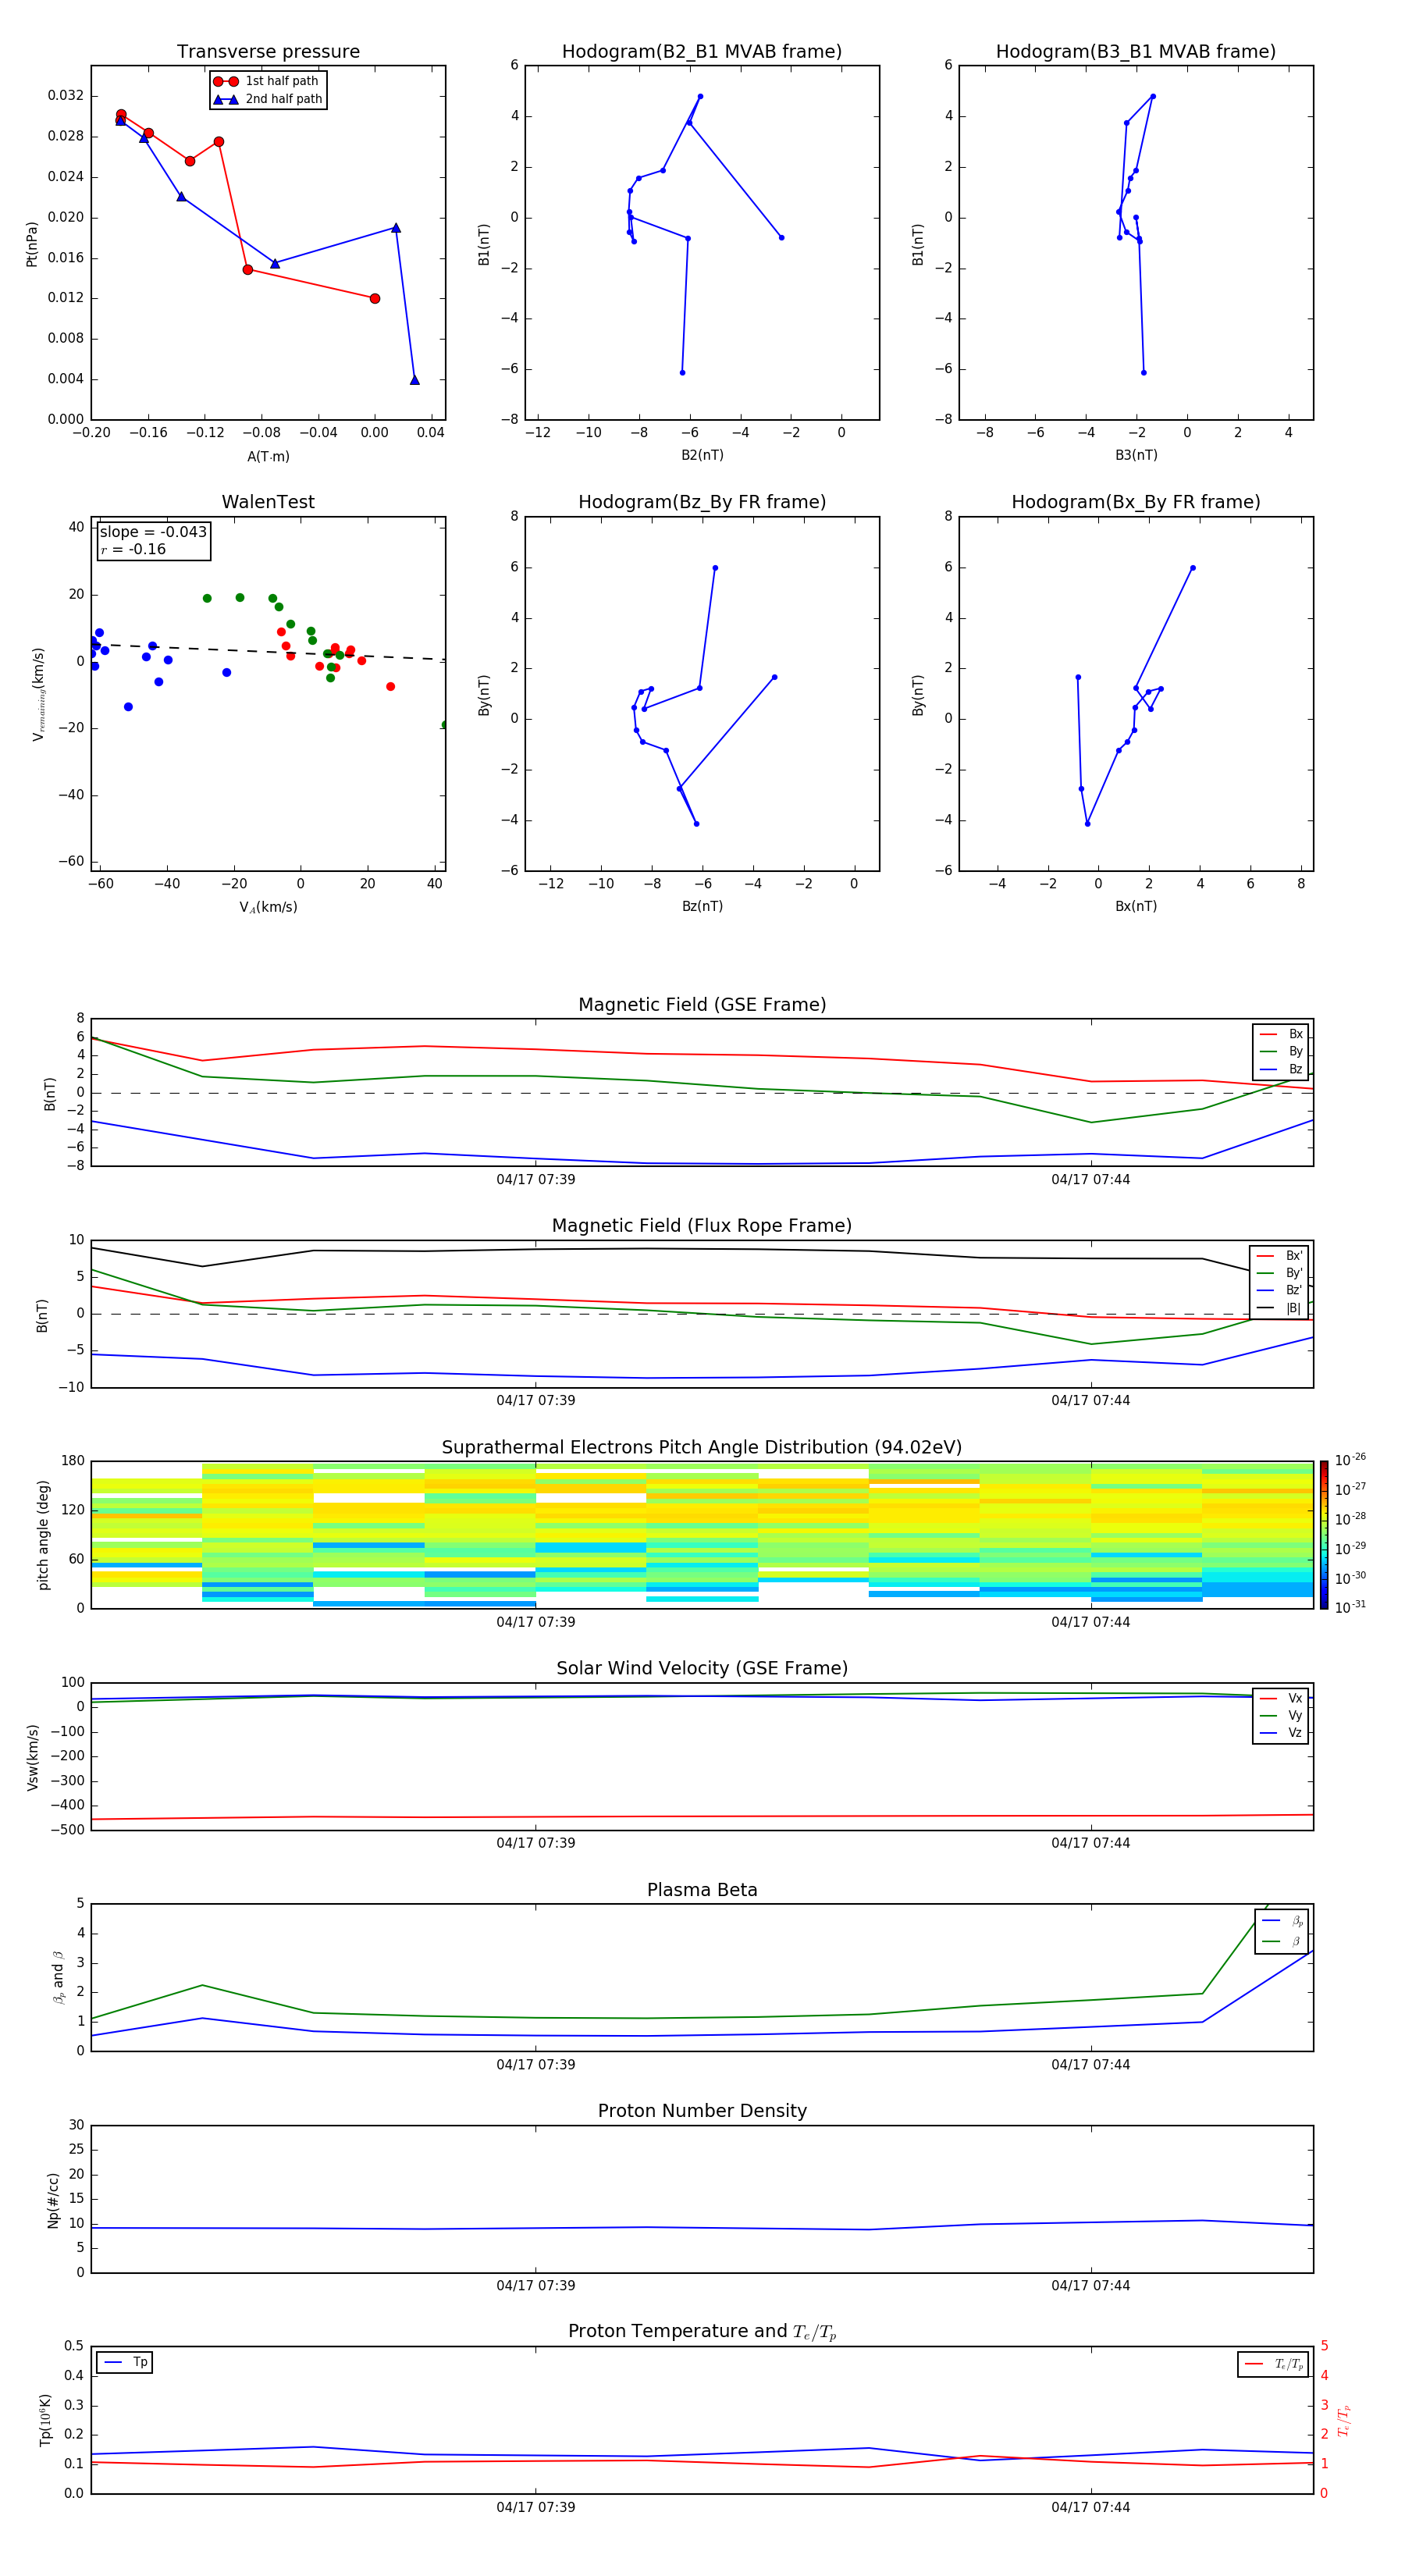Click the last blue triangle of second half path
This screenshot has height=2576, width=1405.
tap(415, 380)
